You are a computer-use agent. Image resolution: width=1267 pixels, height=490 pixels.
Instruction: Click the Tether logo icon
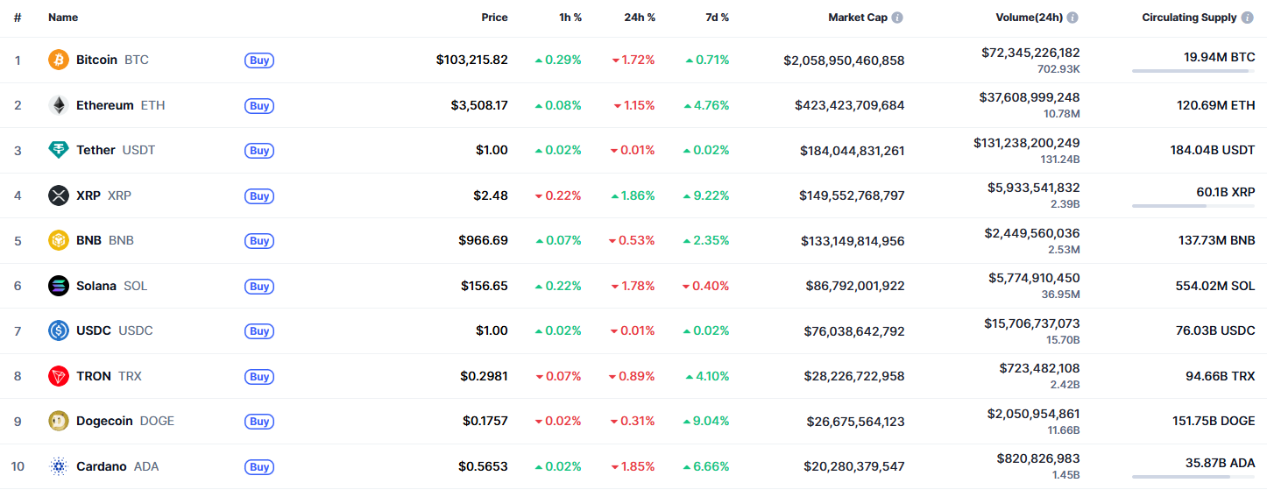pyautogui.click(x=59, y=150)
